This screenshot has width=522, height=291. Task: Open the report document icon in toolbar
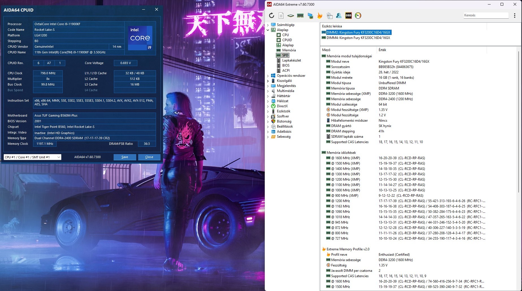pyautogui.click(x=281, y=16)
